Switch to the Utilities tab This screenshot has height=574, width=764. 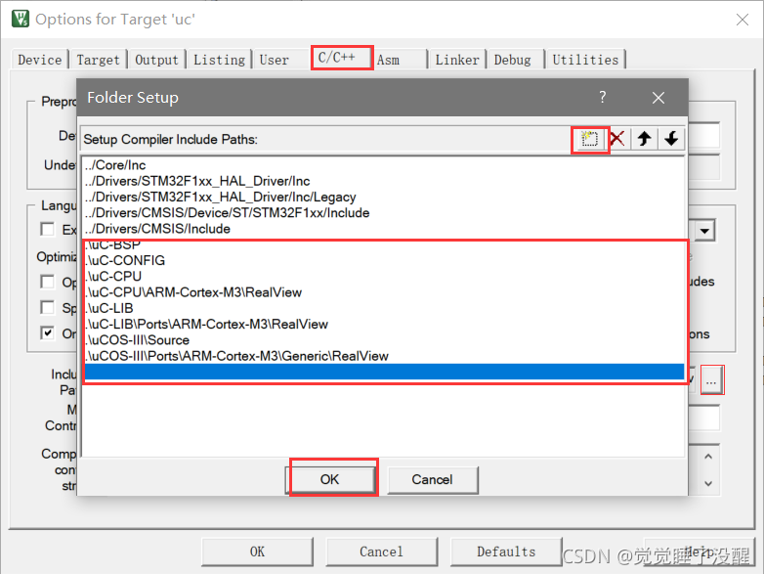click(585, 60)
